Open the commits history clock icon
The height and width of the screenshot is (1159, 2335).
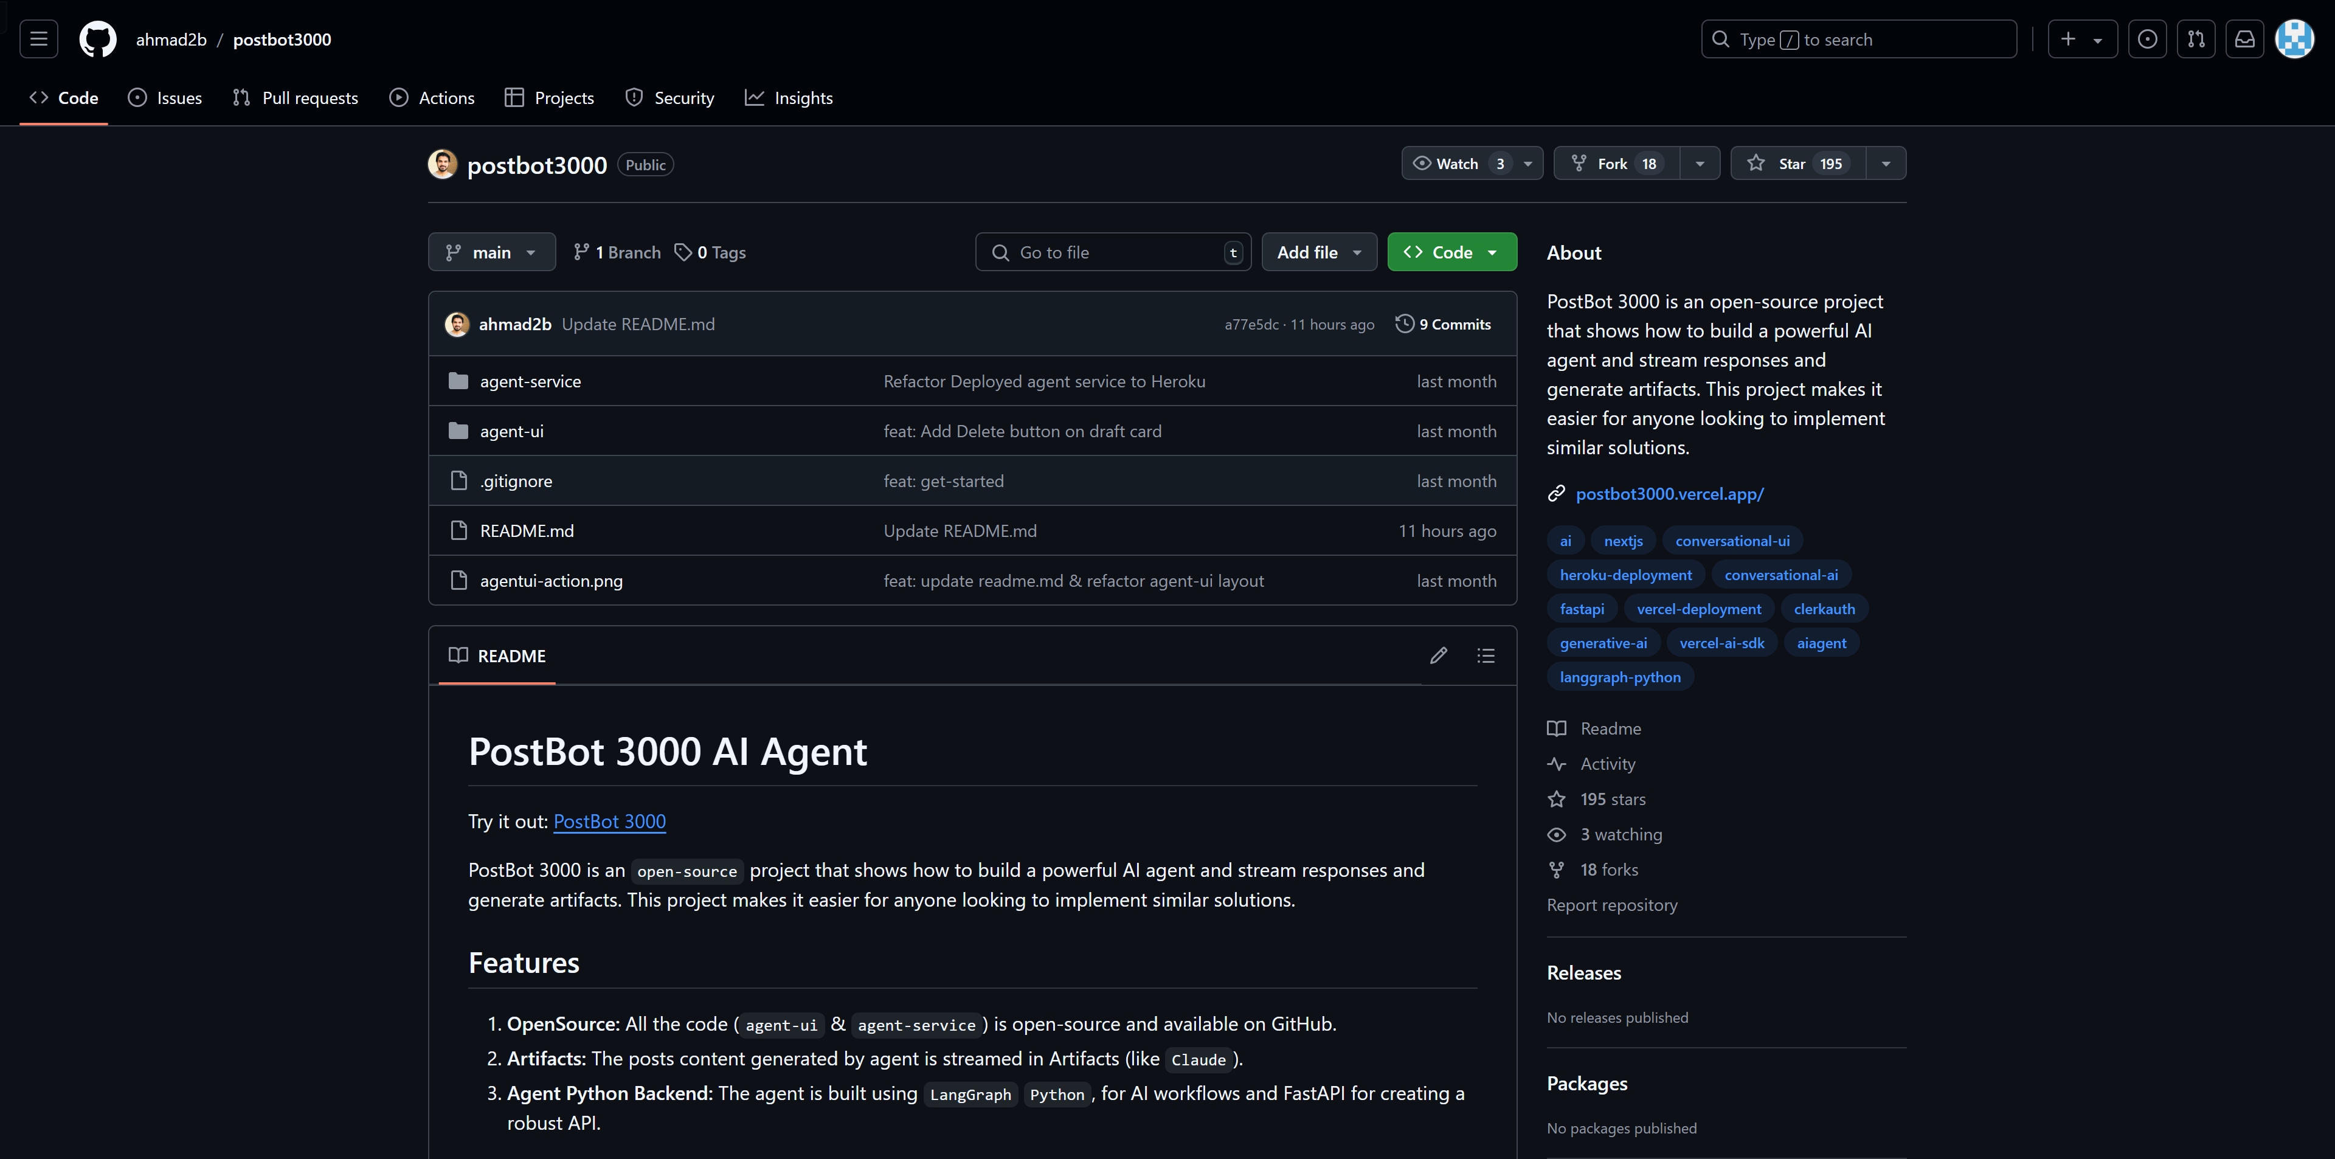pos(1404,323)
